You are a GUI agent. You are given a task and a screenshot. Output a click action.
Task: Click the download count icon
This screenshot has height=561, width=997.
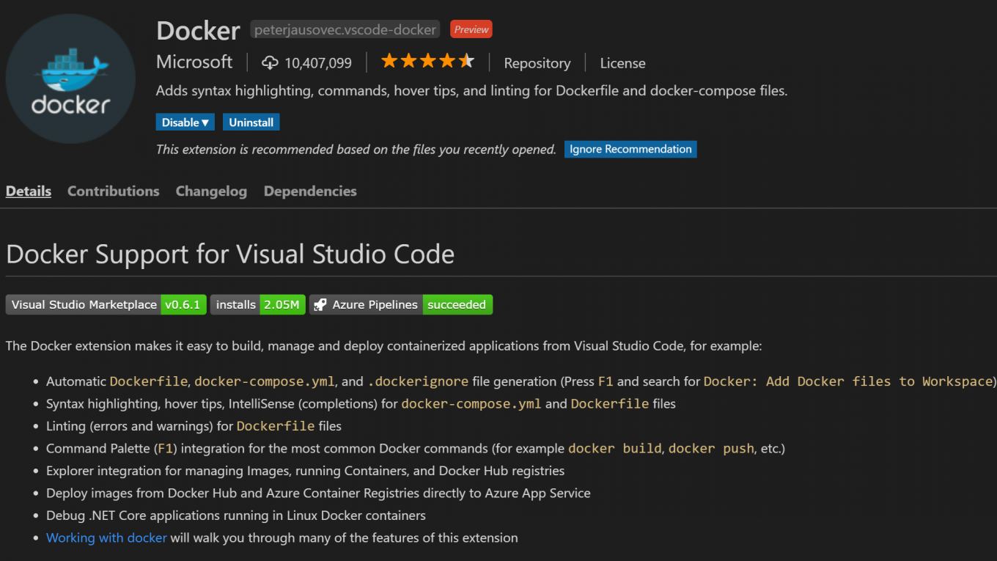coord(271,62)
